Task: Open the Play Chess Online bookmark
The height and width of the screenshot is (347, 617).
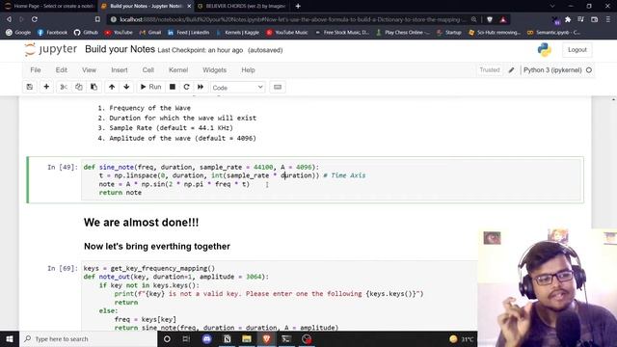Action: pos(403,32)
